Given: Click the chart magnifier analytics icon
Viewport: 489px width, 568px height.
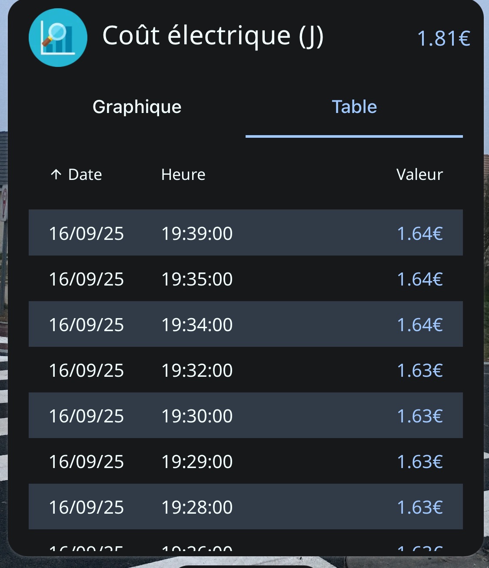Looking at the screenshot, I should point(58,38).
